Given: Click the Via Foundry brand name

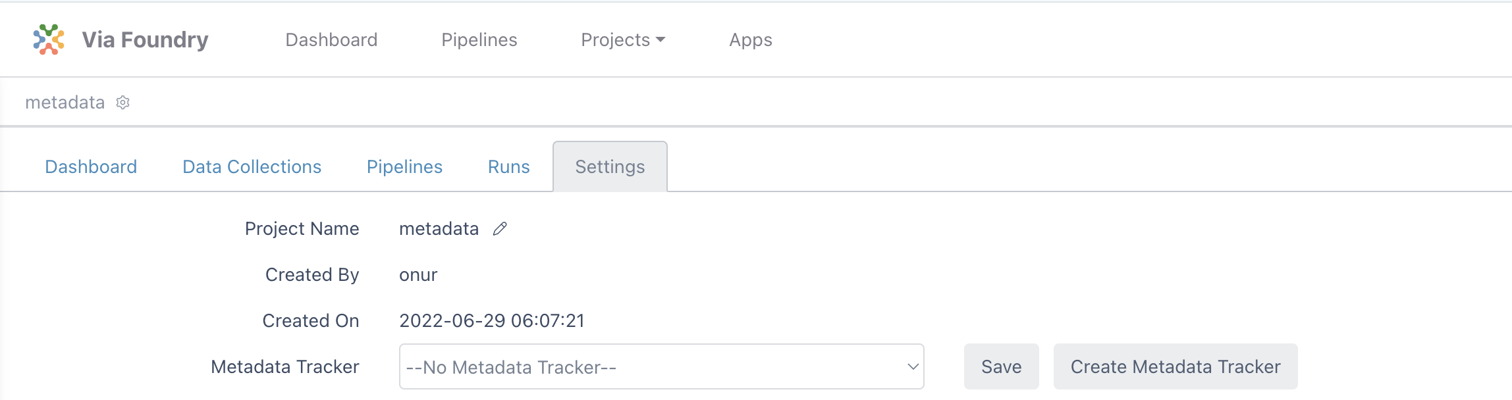Looking at the screenshot, I should (145, 40).
